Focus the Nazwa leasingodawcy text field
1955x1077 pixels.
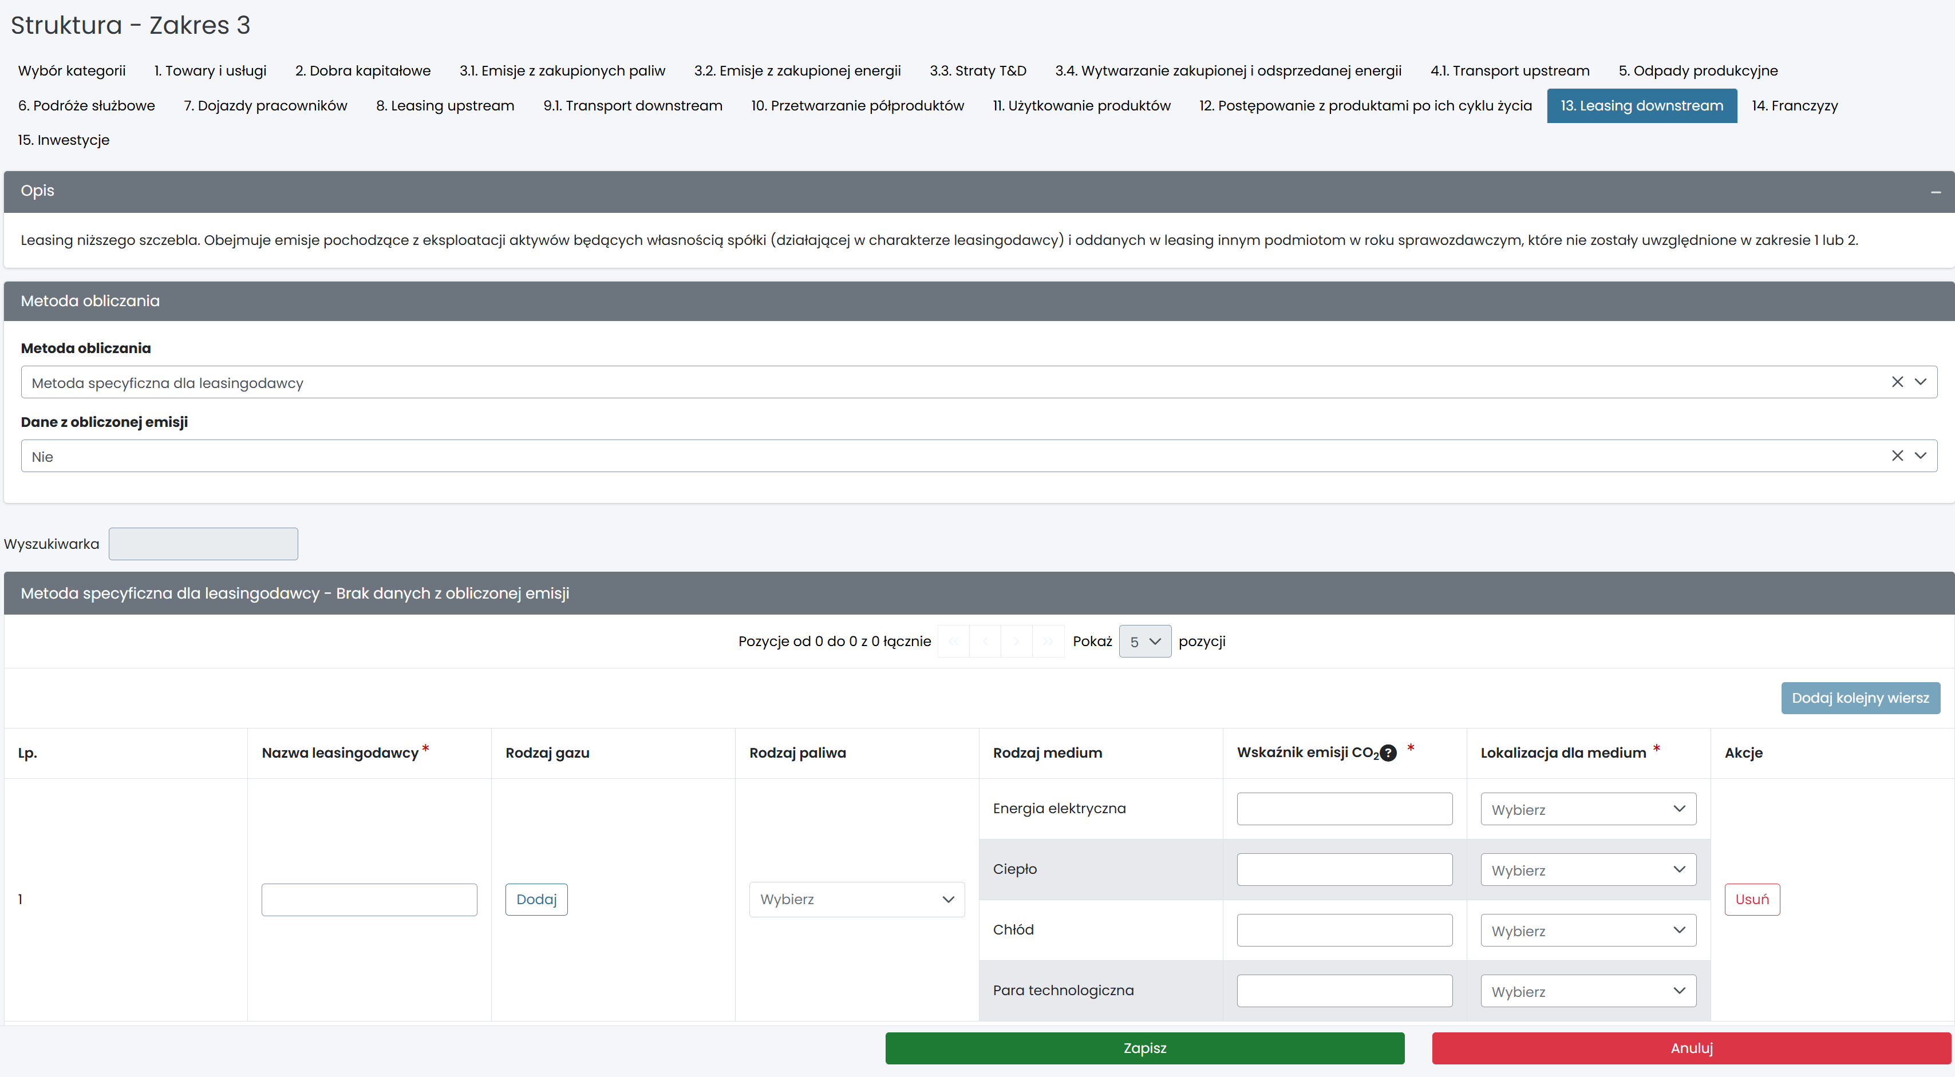click(369, 900)
